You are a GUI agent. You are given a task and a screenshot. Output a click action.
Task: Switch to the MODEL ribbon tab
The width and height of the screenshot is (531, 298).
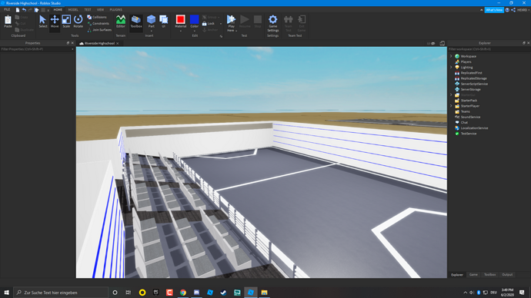point(73,10)
